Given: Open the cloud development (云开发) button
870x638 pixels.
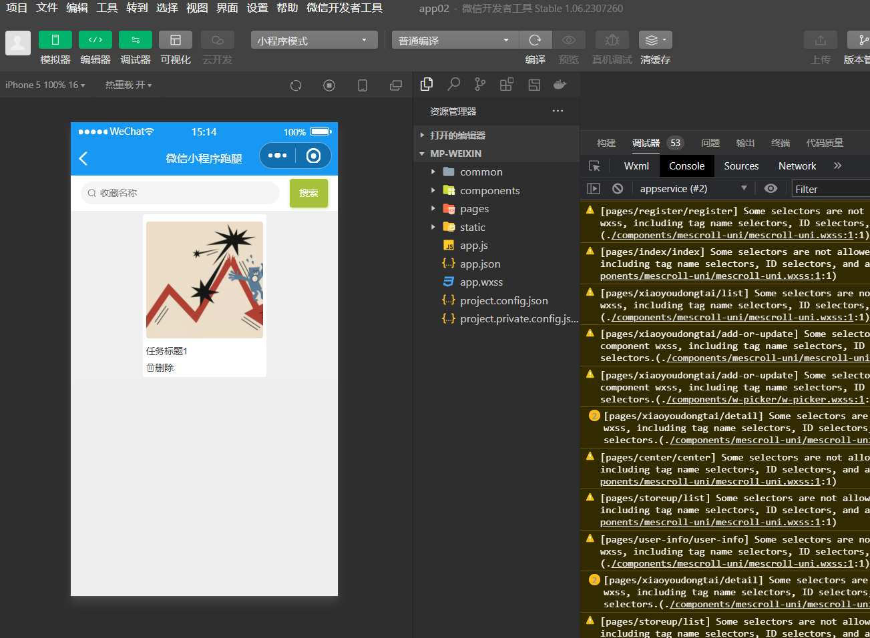Looking at the screenshot, I should [218, 40].
